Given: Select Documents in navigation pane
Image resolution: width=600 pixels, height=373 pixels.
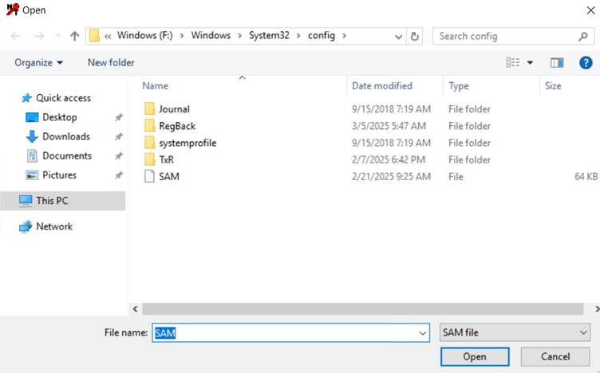Looking at the screenshot, I should [x=66, y=156].
